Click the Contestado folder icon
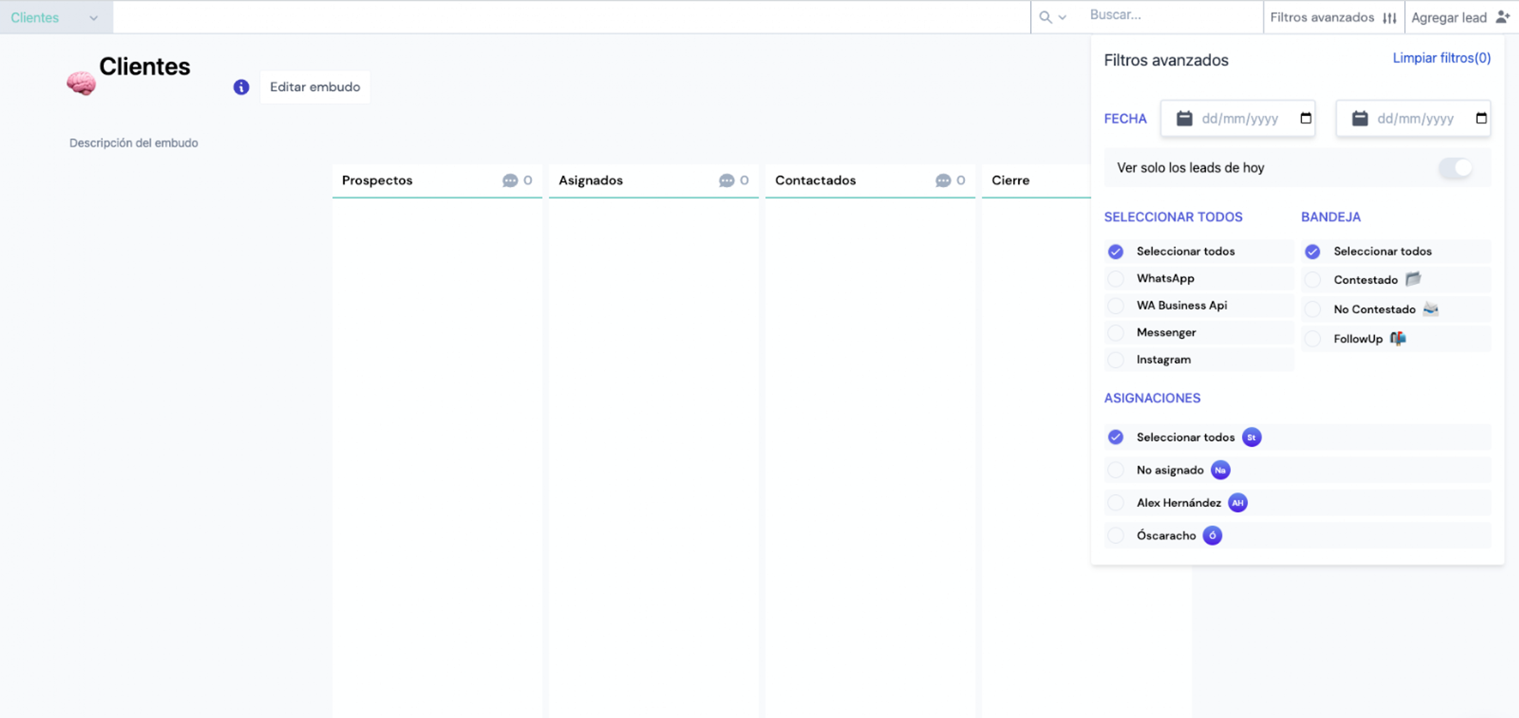Image resolution: width=1519 pixels, height=718 pixels. click(x=1413, y=279)
